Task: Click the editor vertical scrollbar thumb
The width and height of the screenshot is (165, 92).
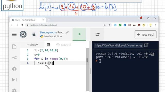Action: (x=87, y=60)
